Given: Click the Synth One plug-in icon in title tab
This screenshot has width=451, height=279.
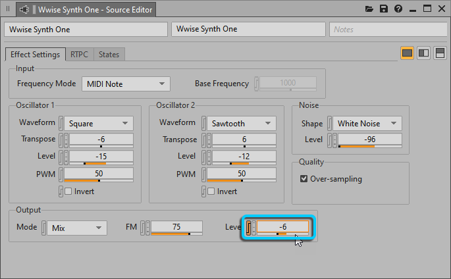Looking at the screenshot, I should coord(24,9).
